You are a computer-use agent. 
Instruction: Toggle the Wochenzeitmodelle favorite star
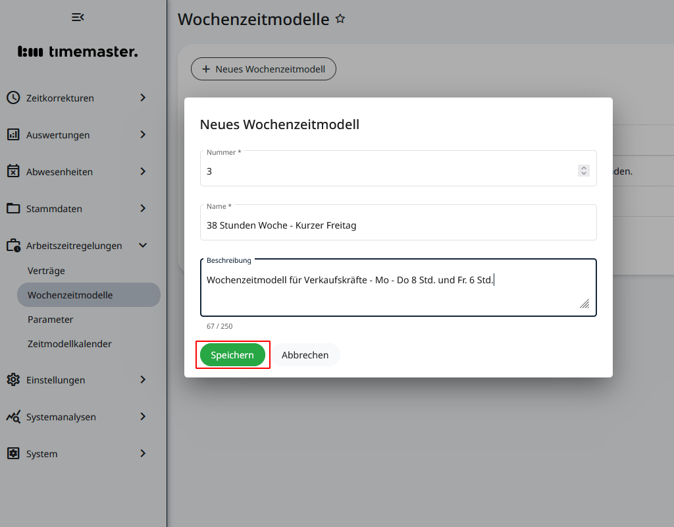(340, 18)
